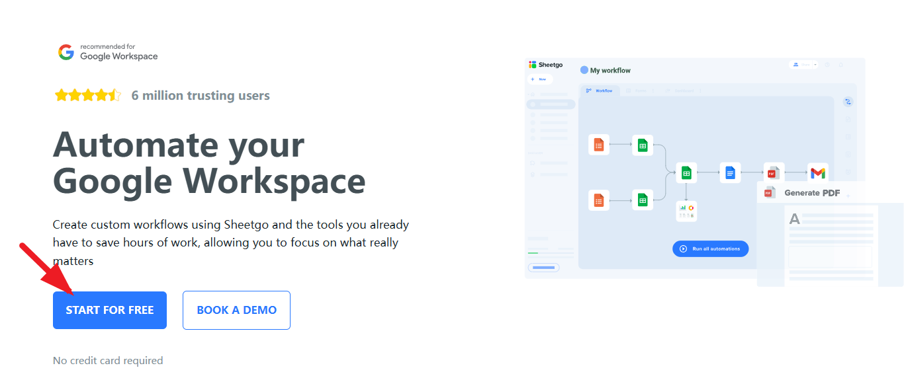Click the highlighted row in the Sheetgo sidebar
Viewport: 906px width, 378px height.
(551, 104)
